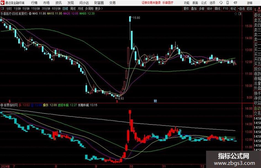The height and width of the screenshot is (168, 261).
Task: Click the Tongdaxin app logo icon
Action: pos(2,3)
